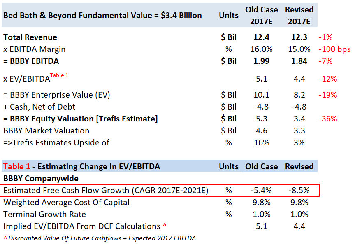The width and height of the screenshot is (355, 245).
Task: Click the Table 1 Estimating Change In EV/EBITDA header
Action: tap(81, 166)
